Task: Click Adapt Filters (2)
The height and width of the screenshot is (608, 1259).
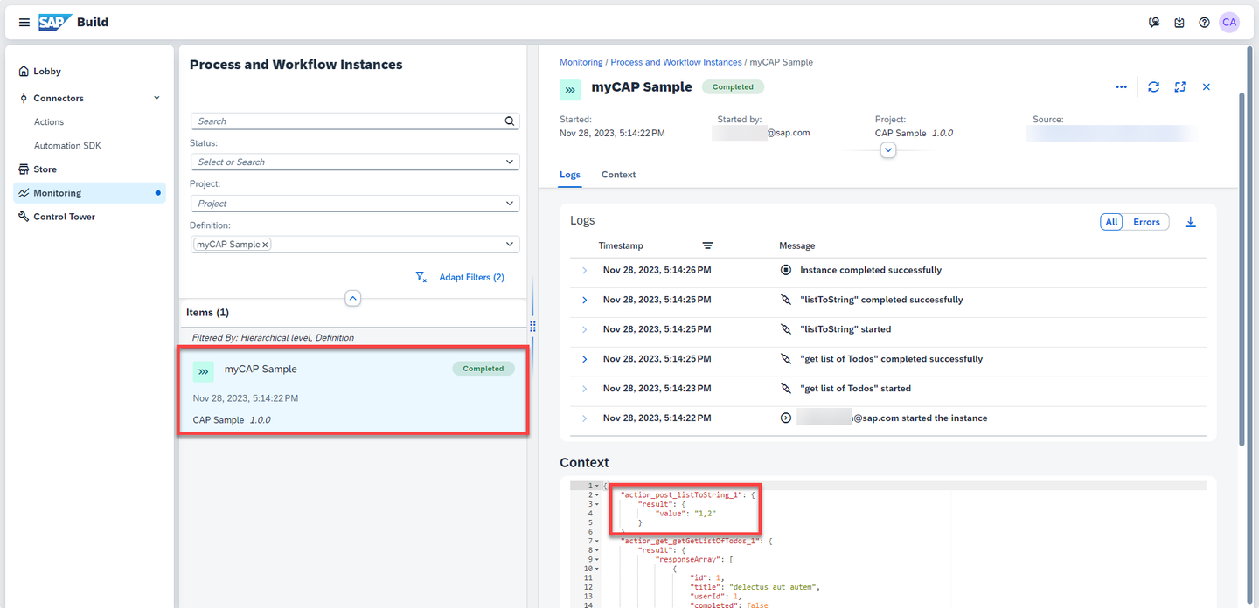Action: tap(471, 277)
